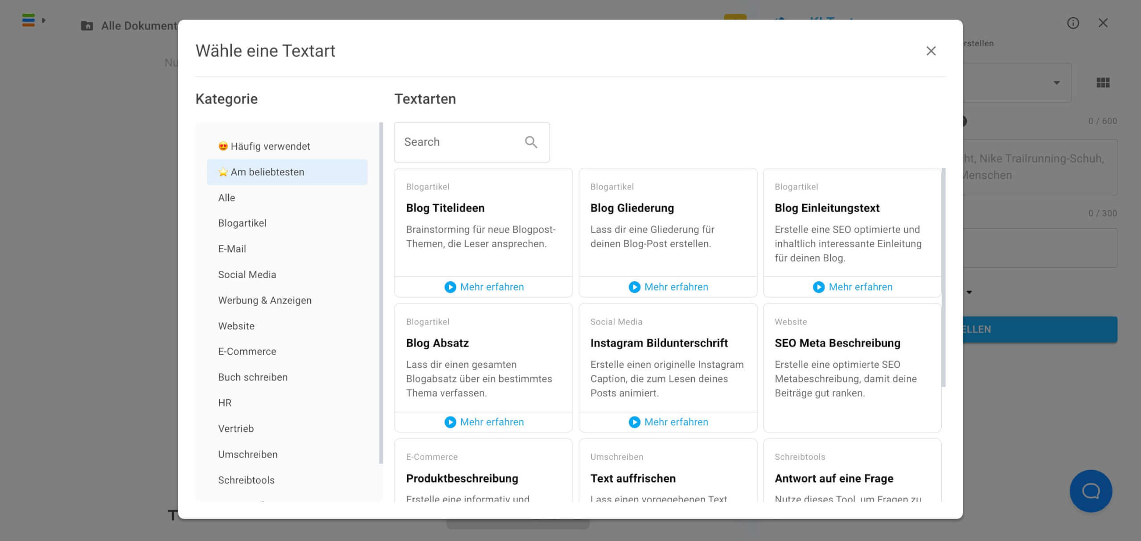Play icon under Blog Einleitungstext
This screenshot has width=1141, height=541.
click(819, 287)
